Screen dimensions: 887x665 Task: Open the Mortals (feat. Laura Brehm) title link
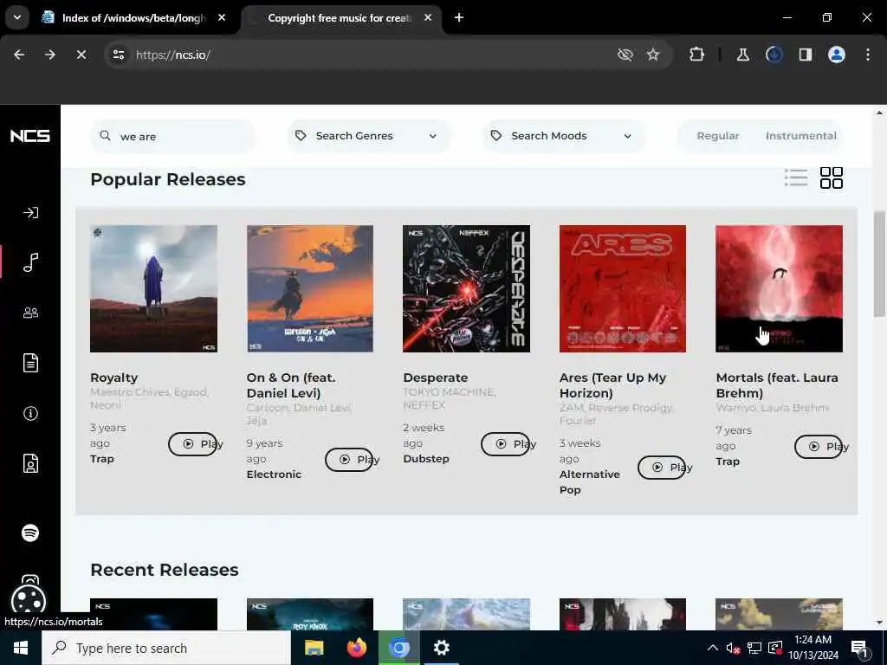click(x=777, y=385)
